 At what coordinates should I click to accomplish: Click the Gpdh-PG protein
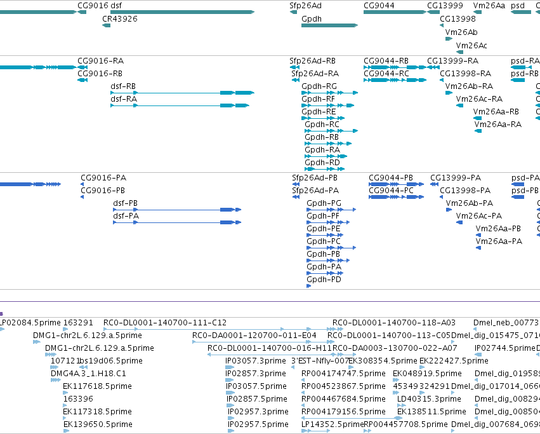pyautogui.click(x=324, y=203)
